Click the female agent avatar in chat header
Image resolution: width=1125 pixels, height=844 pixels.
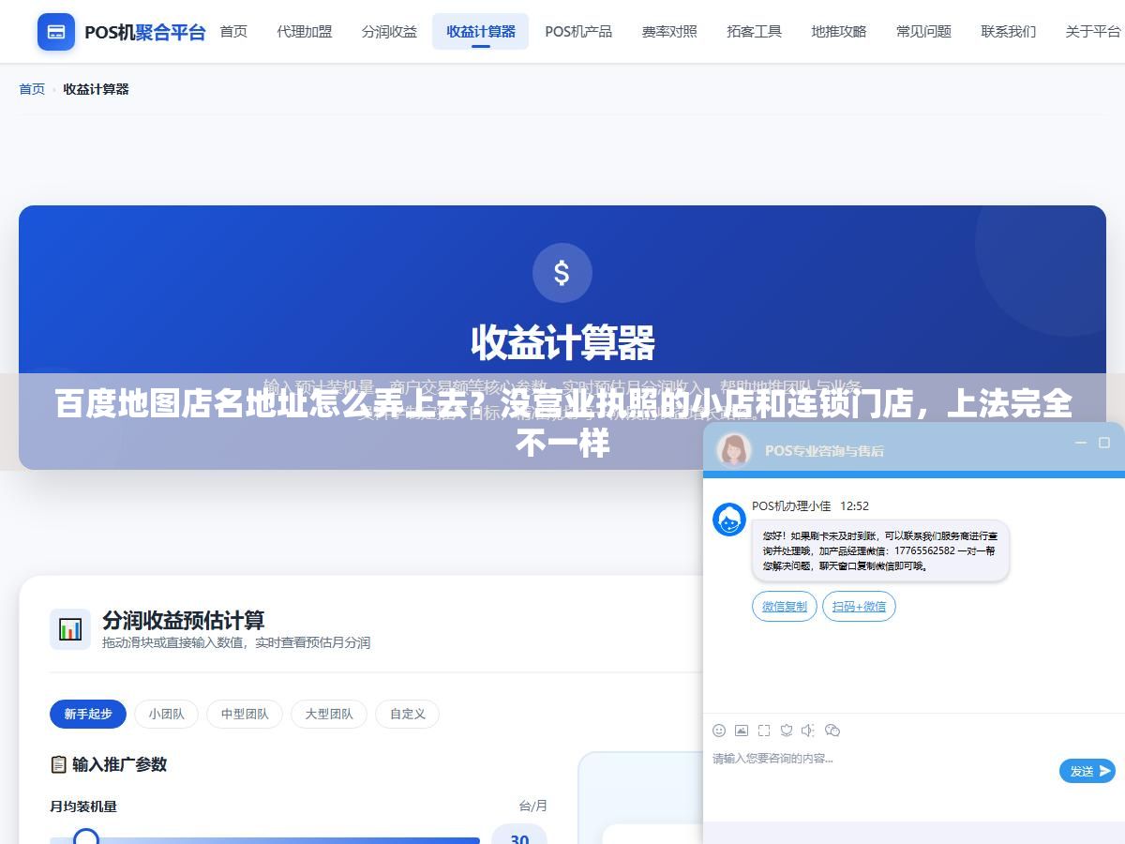[x=734, y=449]
